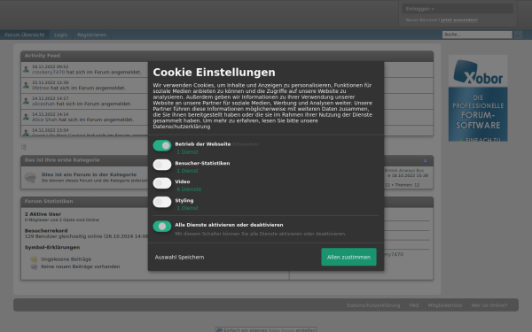Click Das ist Ihre erste Kategorie header
This screenshot has height=332, width=532.
(x=227, y=160)
